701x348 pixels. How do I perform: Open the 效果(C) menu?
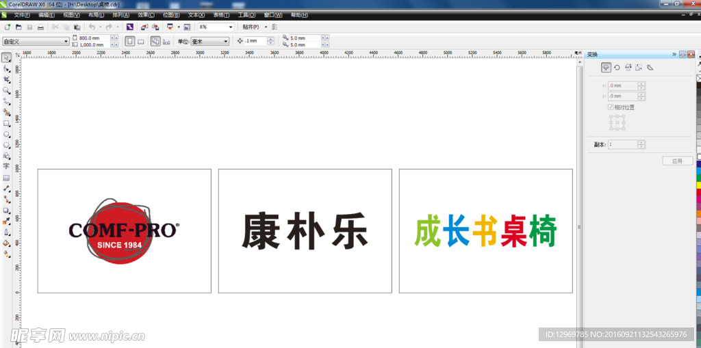point(144,14)
